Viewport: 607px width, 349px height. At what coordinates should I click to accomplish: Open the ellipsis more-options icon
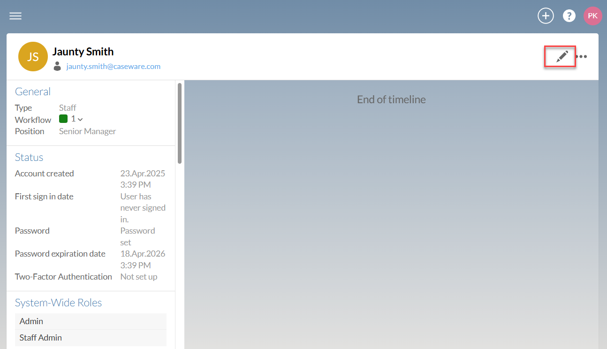582,56
